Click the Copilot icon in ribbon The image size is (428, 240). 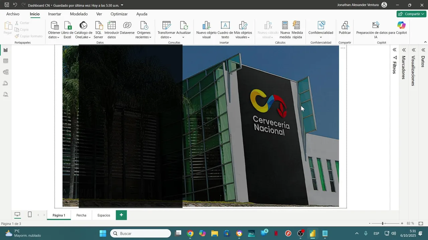401,25
